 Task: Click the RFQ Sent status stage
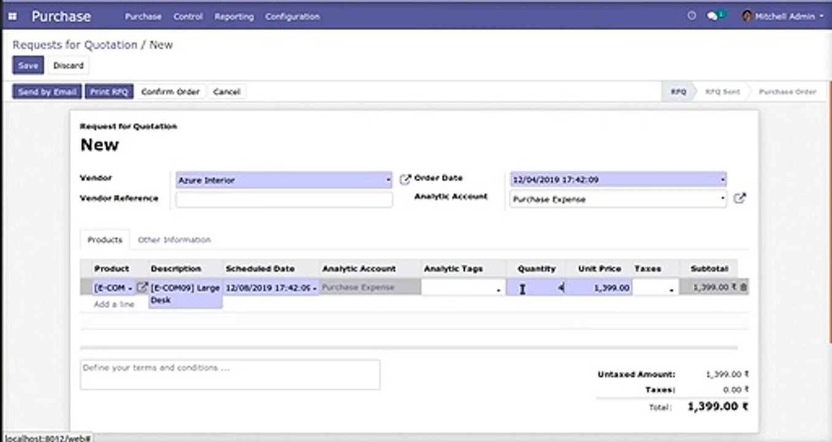tap(722, 91)
